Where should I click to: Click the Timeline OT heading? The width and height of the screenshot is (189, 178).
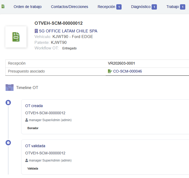[27, 88]
